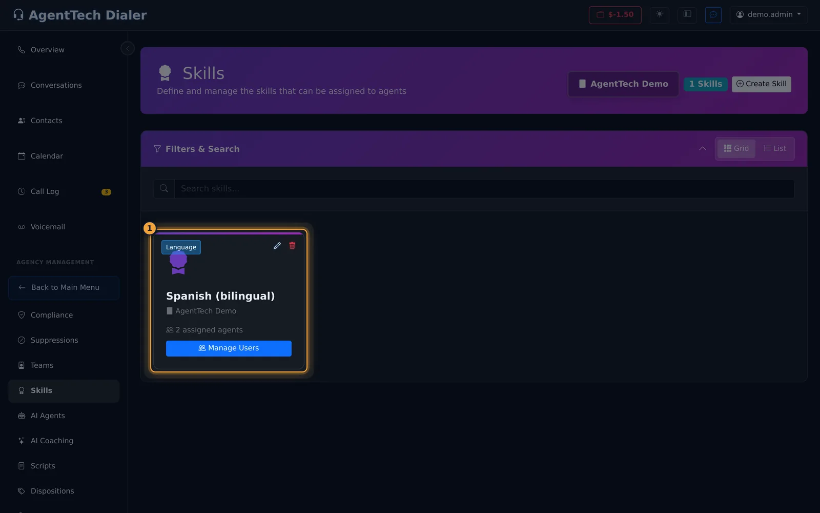The image size is (820, 513).
Task: Toggle sidebar layout icon in top bar
Action: tap(687, 14)
